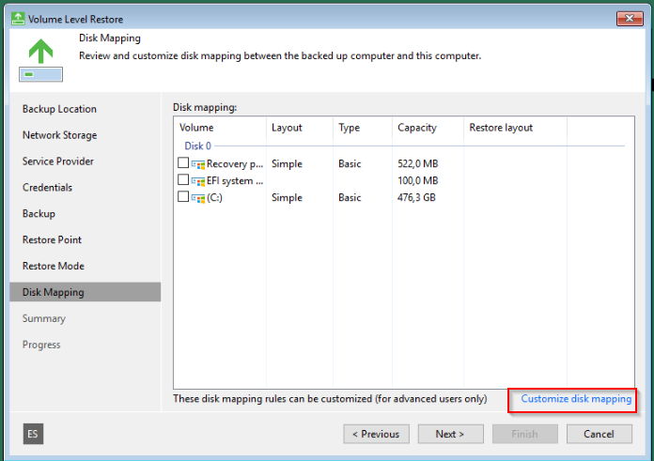
Task: Click the green arrow restore icon in header
Action: coord(40,53)
